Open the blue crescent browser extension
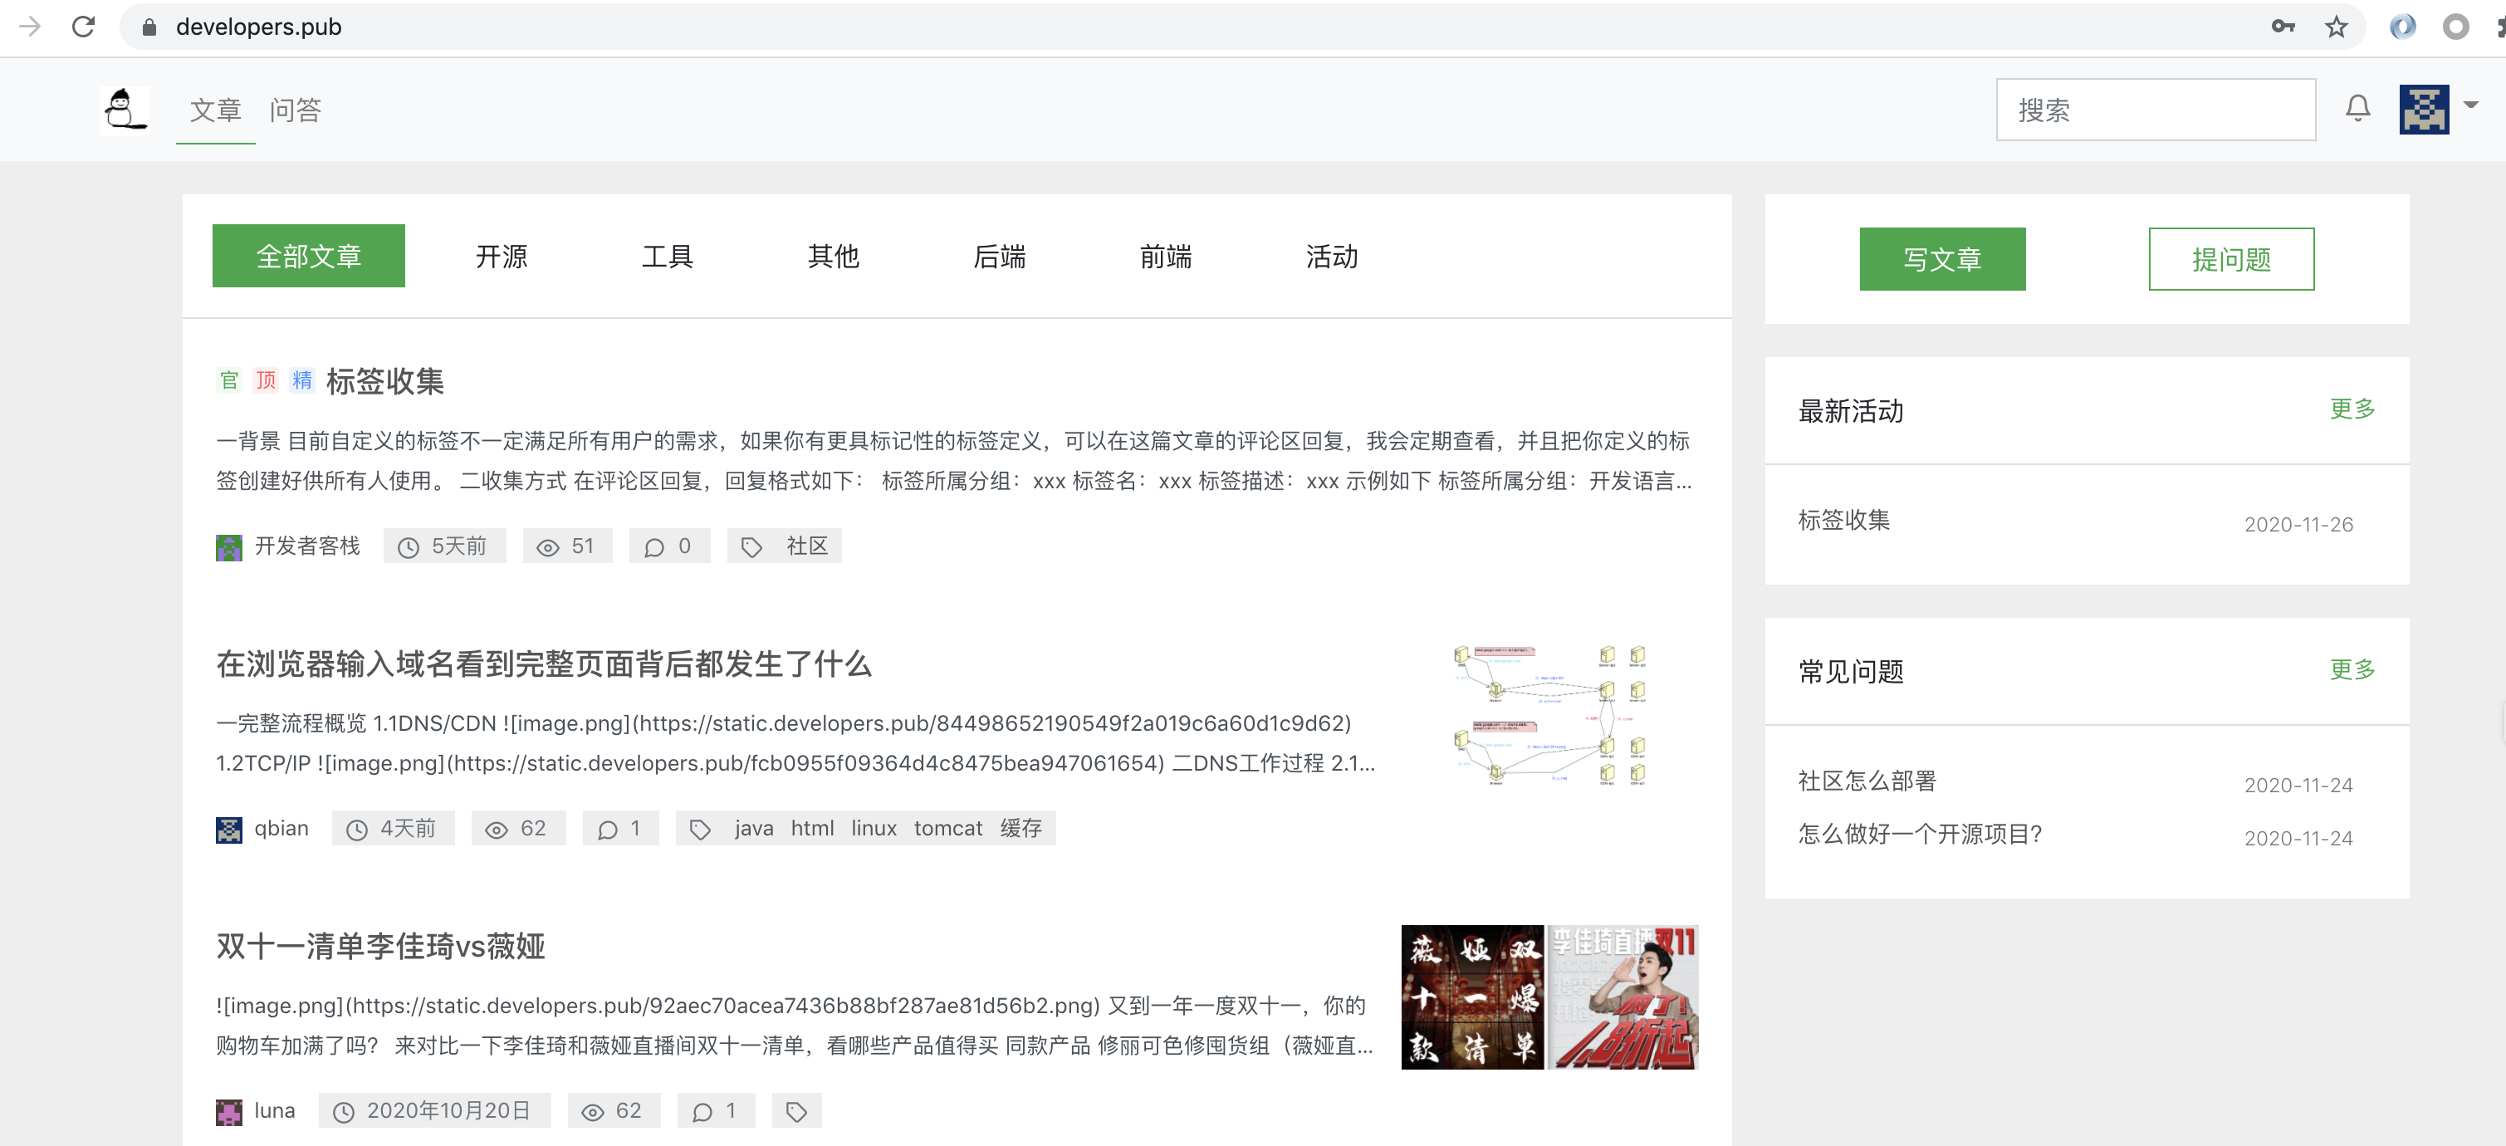 point(2402,27)
